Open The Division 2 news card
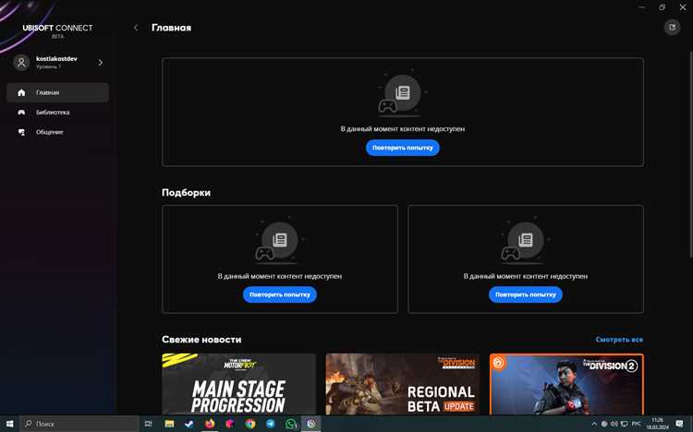The height and width of the screenshot is (432, 693). (x=566, y=384)
